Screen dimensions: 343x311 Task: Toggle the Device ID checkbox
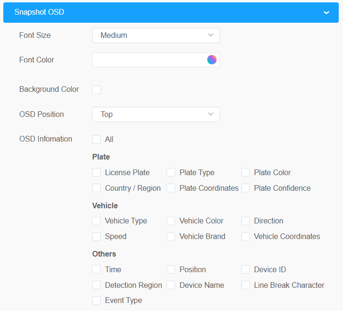coord(246,269)
